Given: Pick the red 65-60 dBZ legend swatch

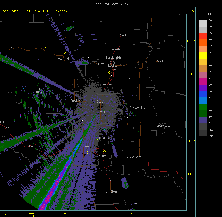Looking at the screenshot, I should click(x=202, y=36).
